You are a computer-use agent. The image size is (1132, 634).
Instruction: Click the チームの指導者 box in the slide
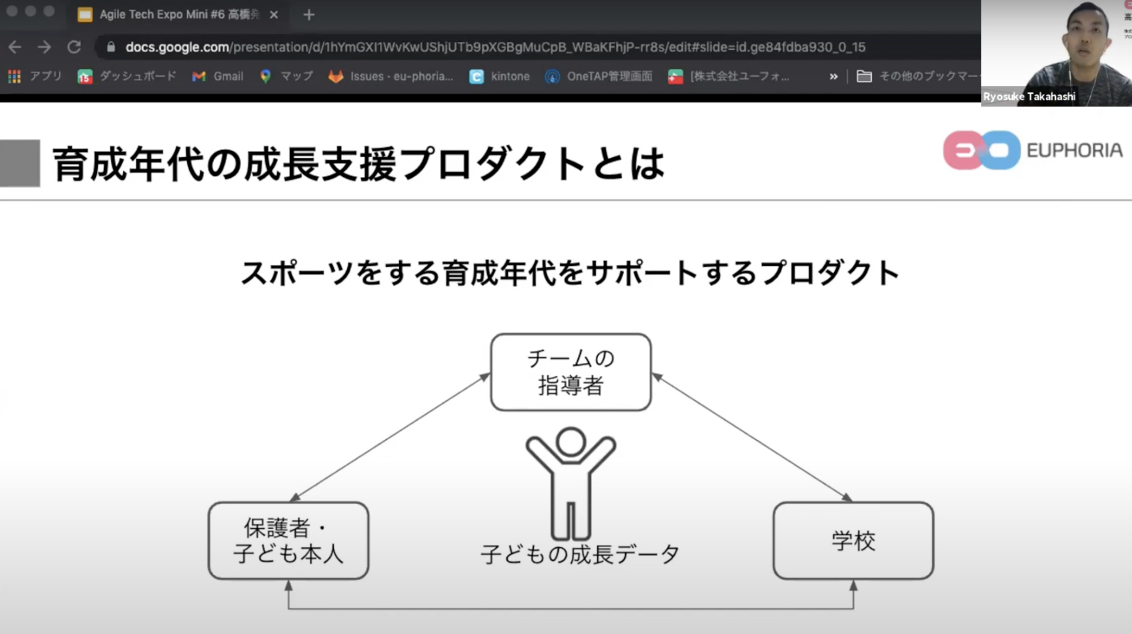pos(571,372)
